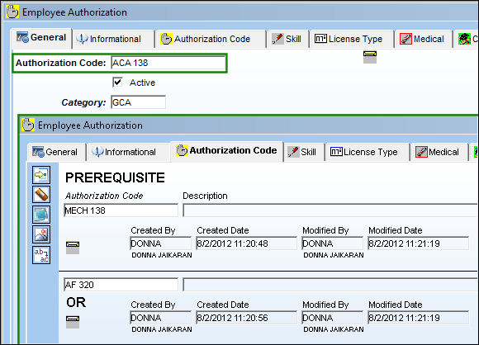Image resolution: width=479 pixels, height=345 pixels.
Task: Click the AF 320 authorization code field
Action: point(121,285)
